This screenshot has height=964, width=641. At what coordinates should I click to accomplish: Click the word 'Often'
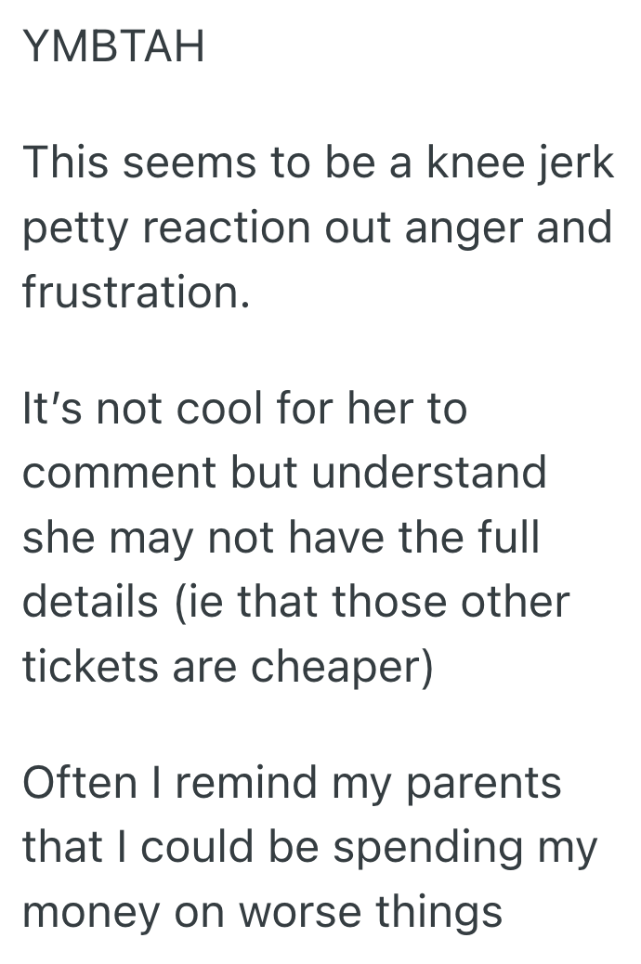click(80, 782)
